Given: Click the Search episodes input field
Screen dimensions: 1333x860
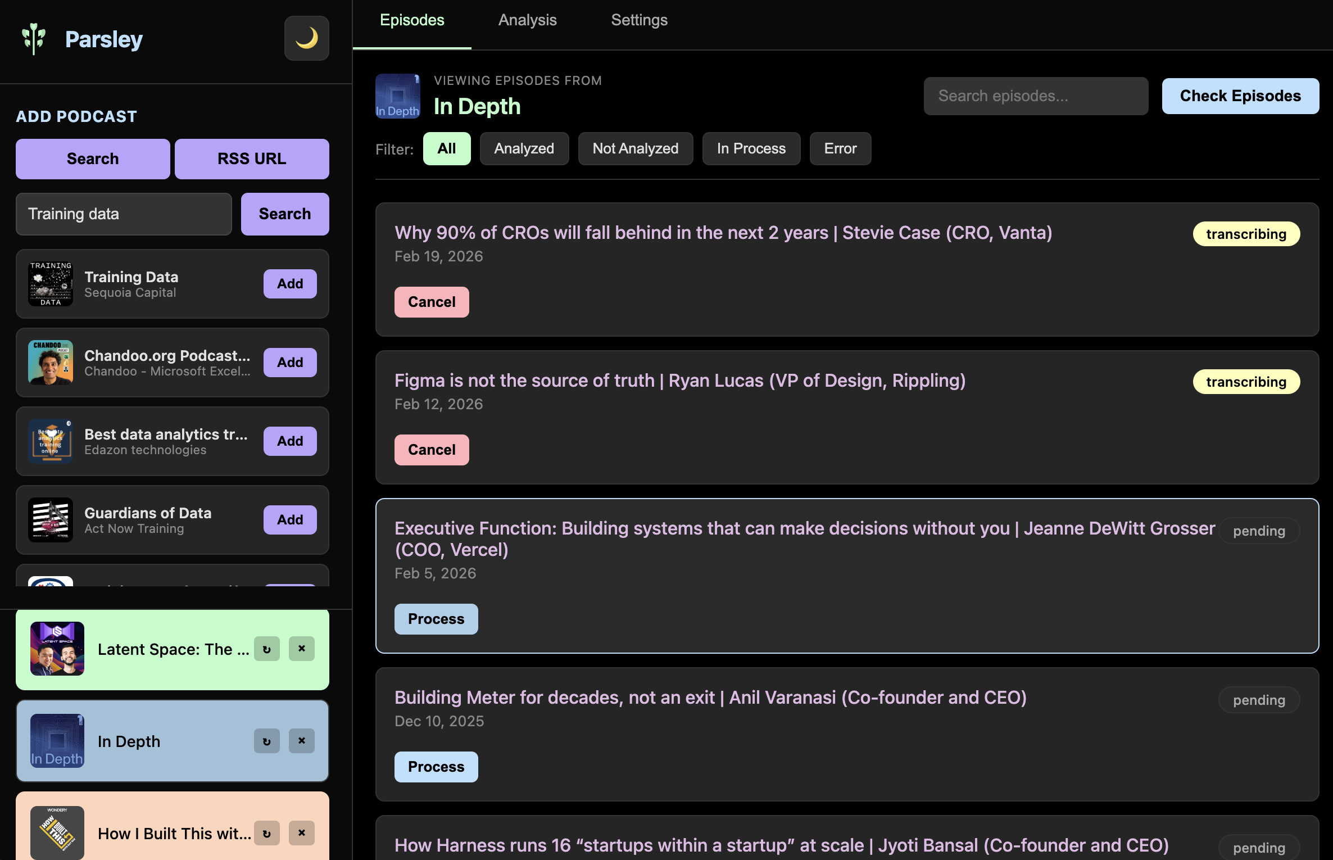Looking at the screenshot, I should click(1036, 96).
